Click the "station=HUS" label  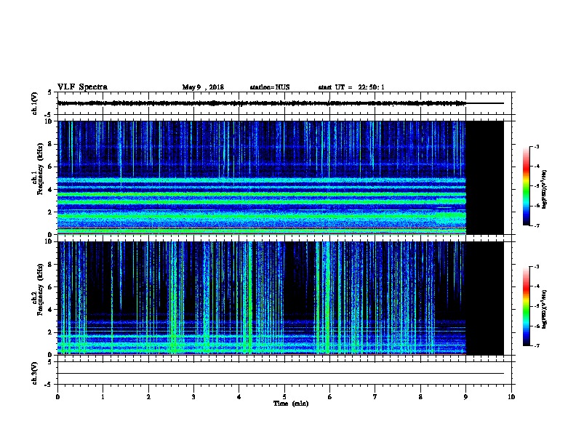pos(270,87)
